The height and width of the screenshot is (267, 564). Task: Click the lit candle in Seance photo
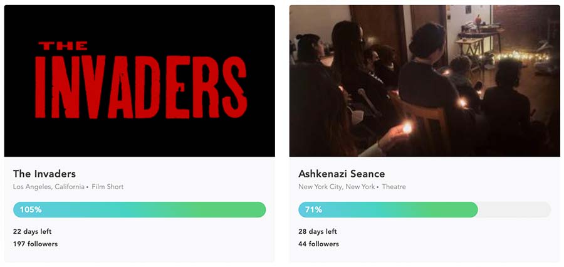[407, 127]
